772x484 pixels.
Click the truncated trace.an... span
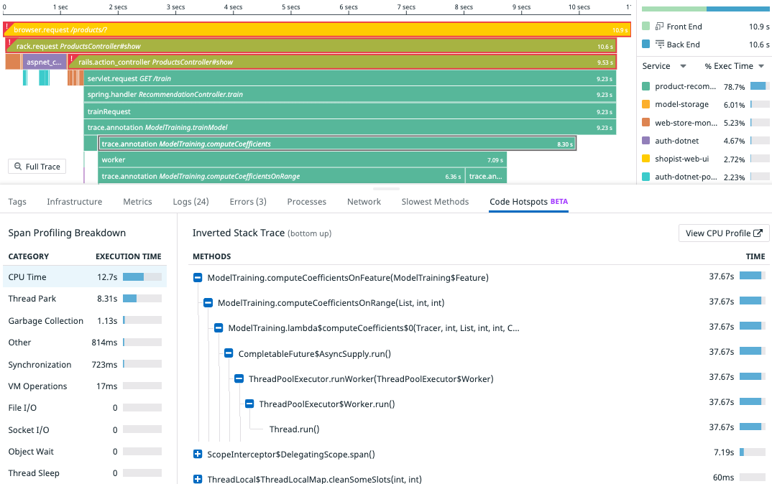[487, 176]
